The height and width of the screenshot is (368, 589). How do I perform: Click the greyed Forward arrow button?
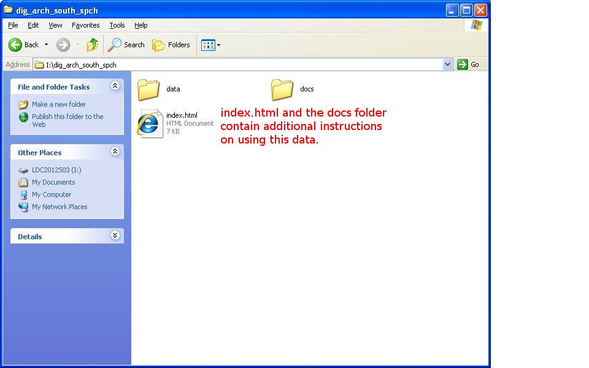click(63, 45)
